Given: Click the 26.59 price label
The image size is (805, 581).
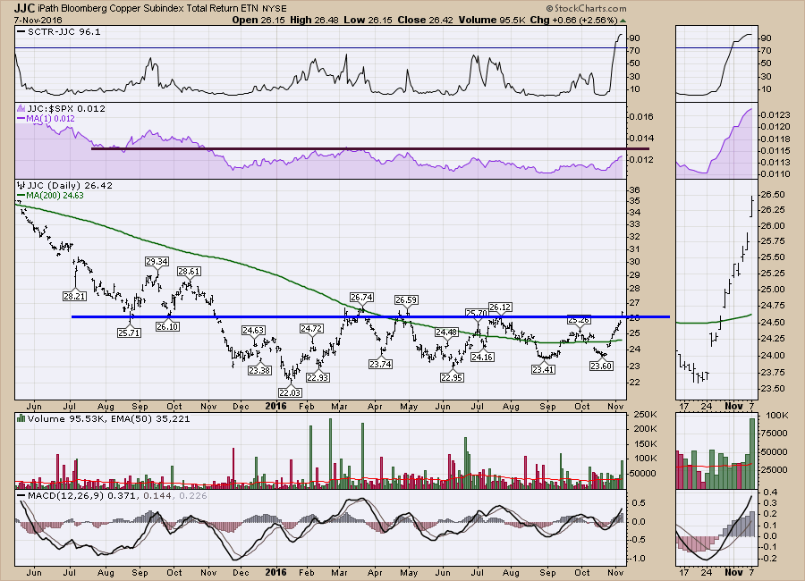Looking at the screenshot, I should point(405,299).
